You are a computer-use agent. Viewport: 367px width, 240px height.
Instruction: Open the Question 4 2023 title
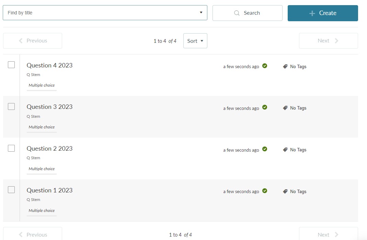coord(50,65)
